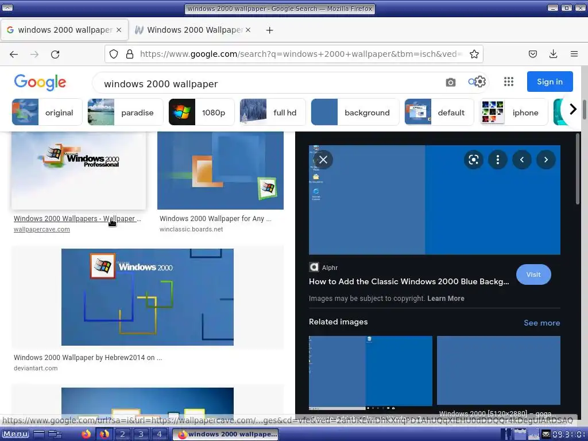The image size is (588, 441).
Task: Click the Sign in button
Action: pos(550,82)
